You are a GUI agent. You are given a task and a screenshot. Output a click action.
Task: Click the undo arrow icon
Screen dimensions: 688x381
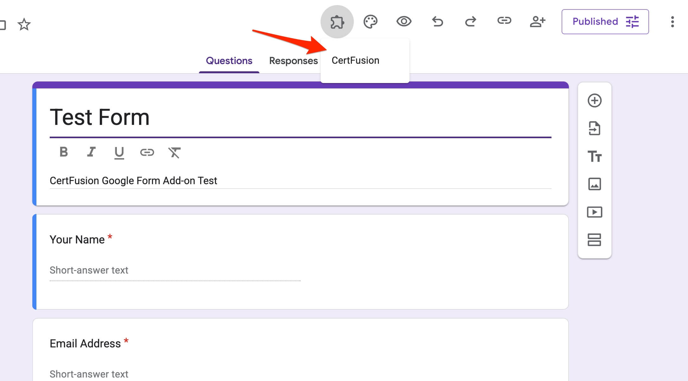437,22
